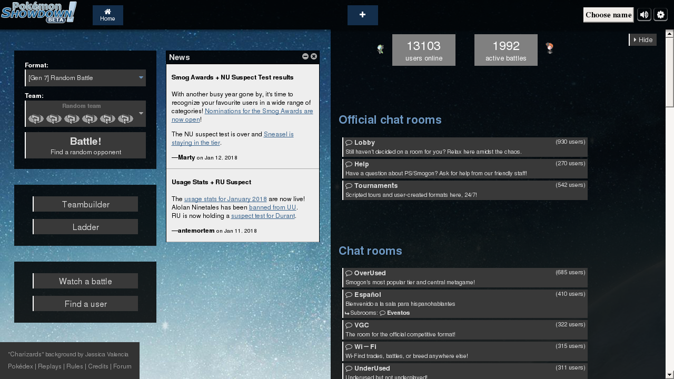
Task: Click the Choose name button
Action: point(608,15)
